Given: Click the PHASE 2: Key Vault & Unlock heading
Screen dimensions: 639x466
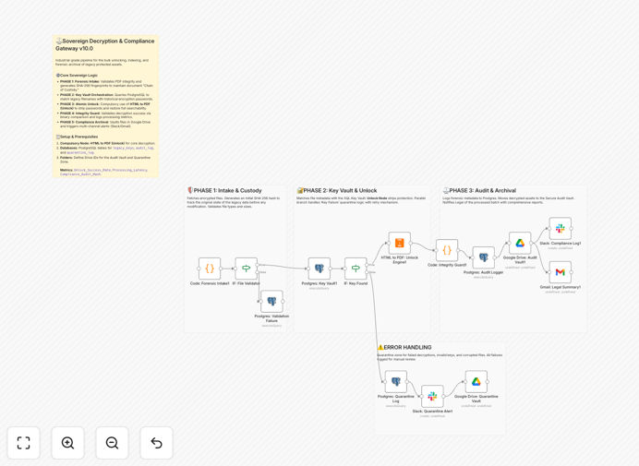Looking at the screenshot, I should (x=337, y=190).
